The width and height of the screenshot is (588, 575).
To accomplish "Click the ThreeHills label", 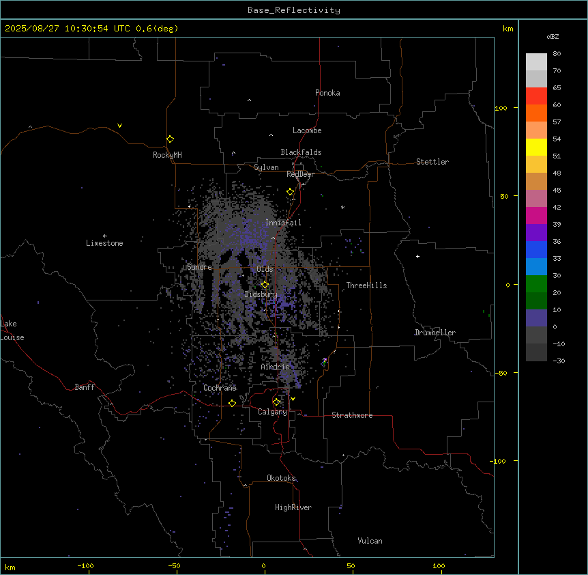I will [366, 285].
